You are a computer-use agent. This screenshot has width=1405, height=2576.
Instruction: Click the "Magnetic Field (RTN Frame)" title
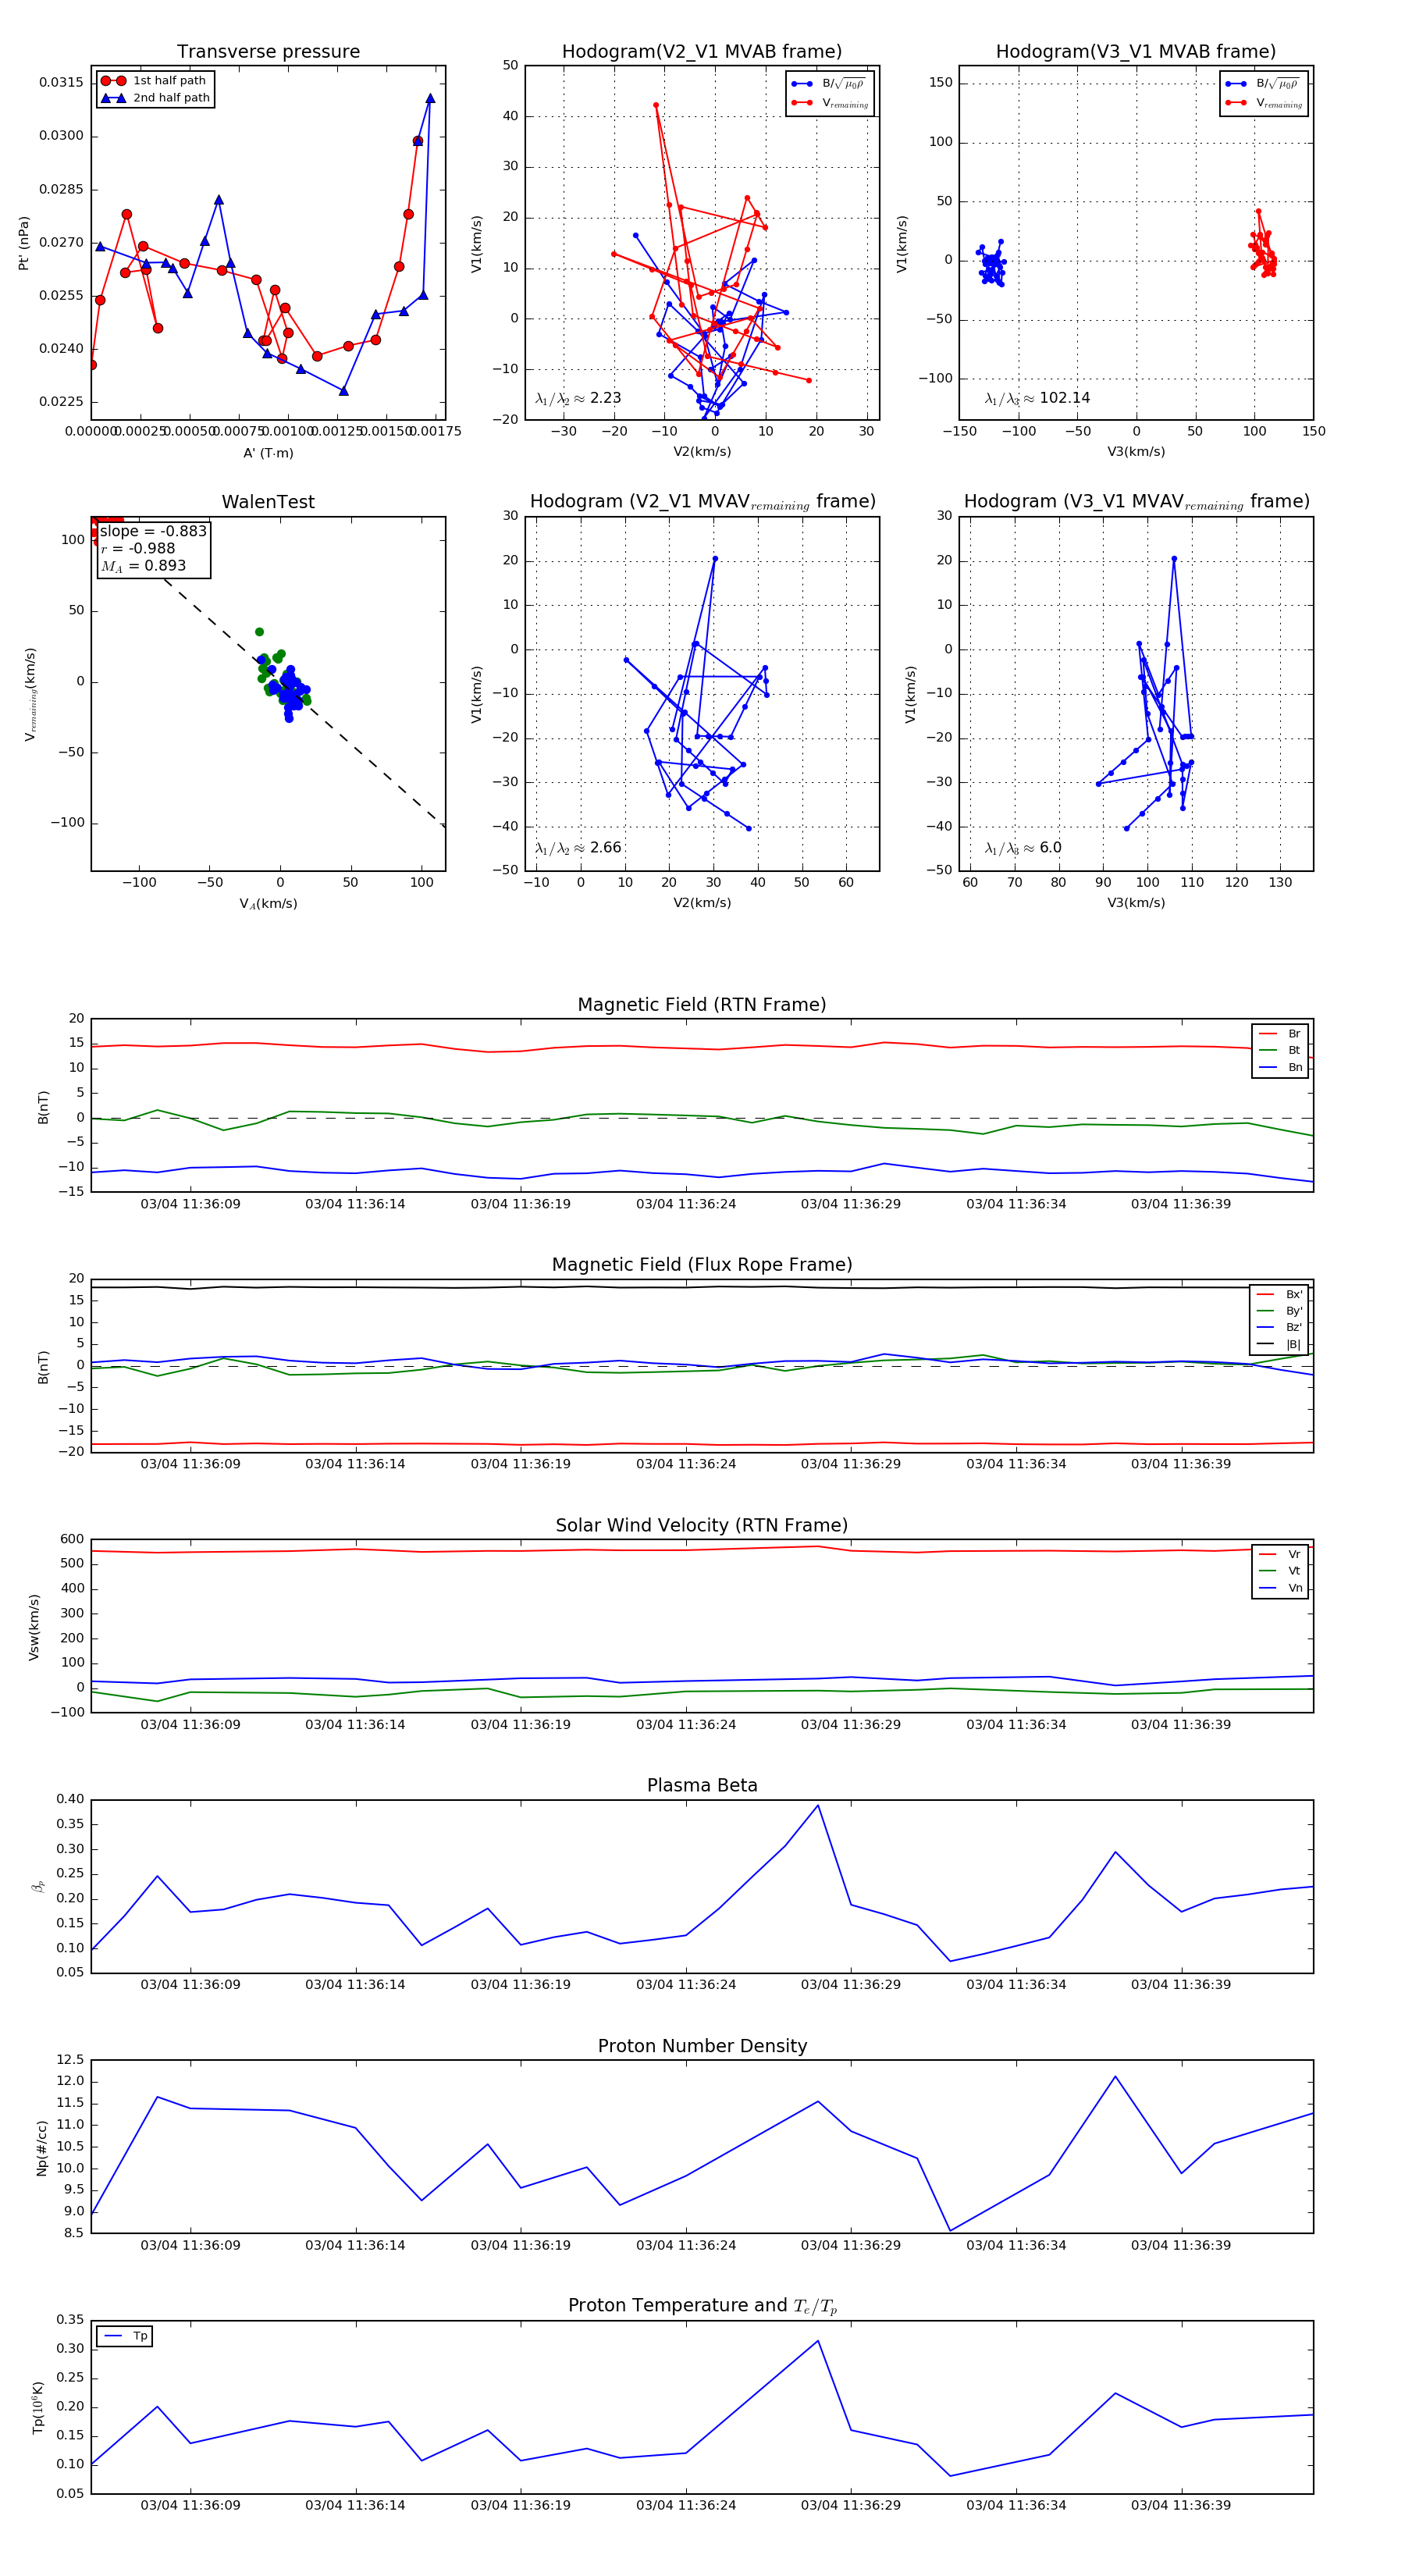click(x=702, y=1005)
